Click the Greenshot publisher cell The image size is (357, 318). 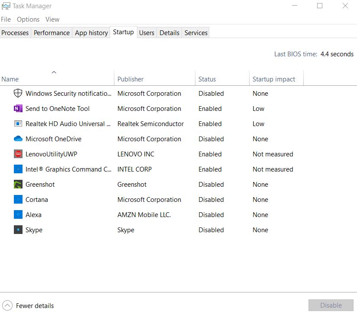(132, 185)
